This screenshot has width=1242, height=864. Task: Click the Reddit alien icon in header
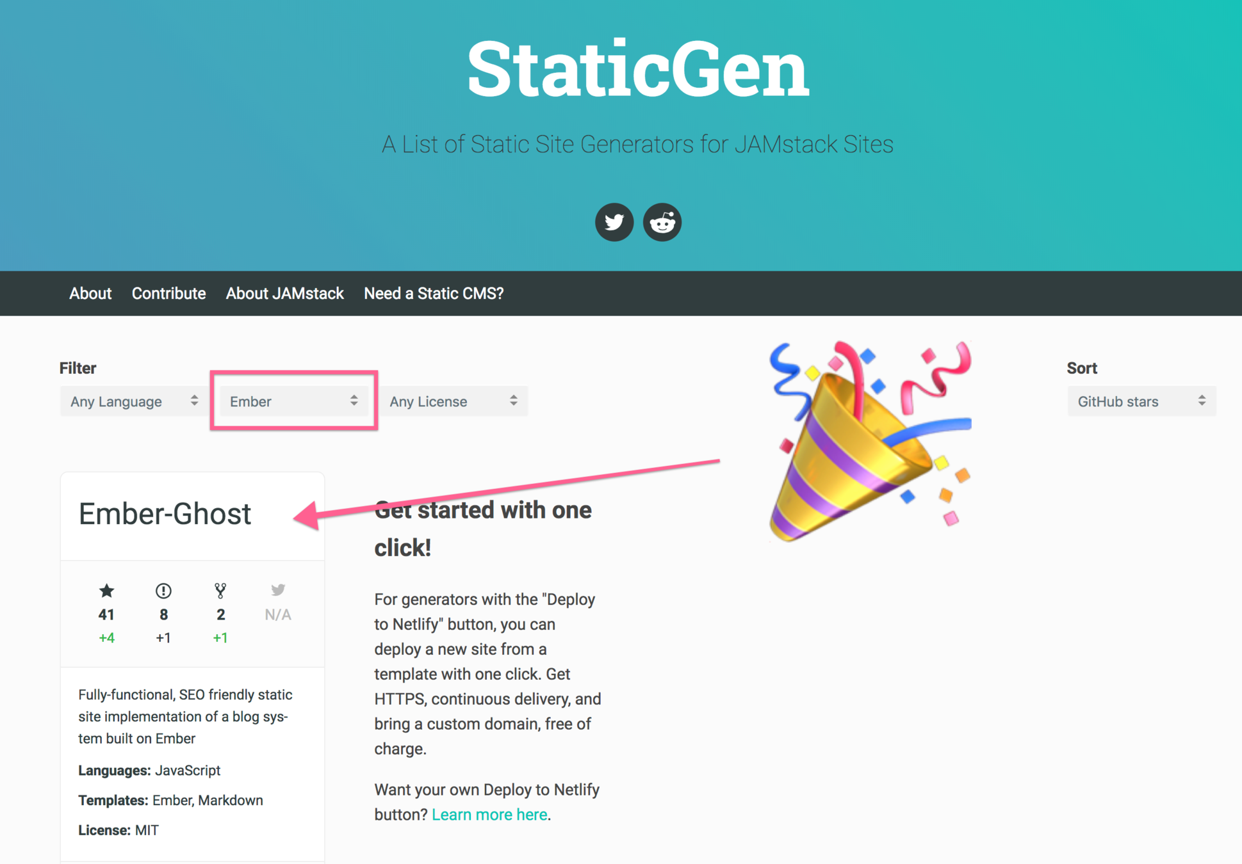pyautogui.click(x=662, y=222)
